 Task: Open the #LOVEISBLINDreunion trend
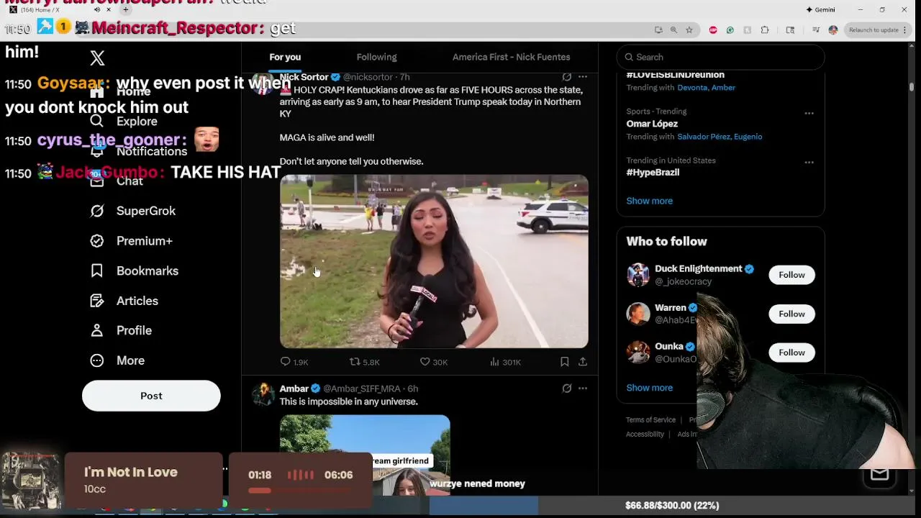pos(675,75)
